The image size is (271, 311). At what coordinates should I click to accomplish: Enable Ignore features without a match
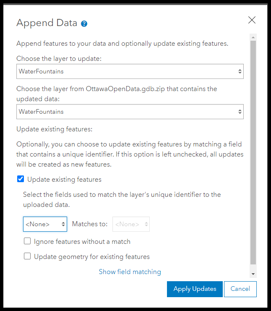[x=27, y=241]
